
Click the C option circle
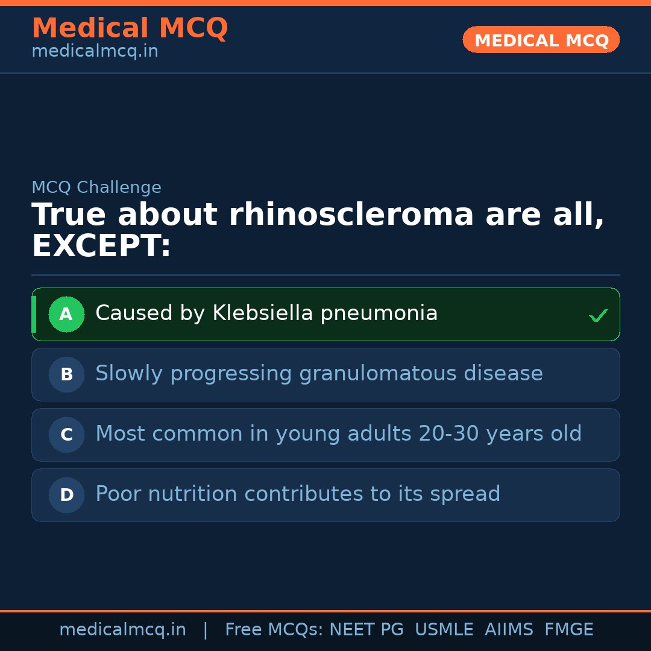66,435
